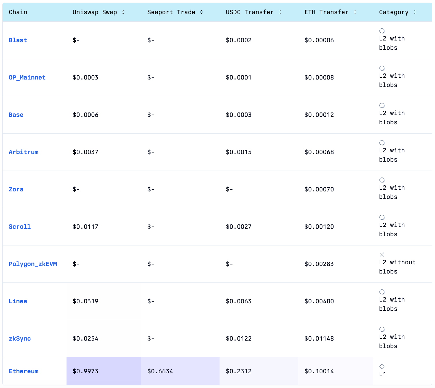The image size is (435, 388).
Task: Select Arbitrum USDC Transfer value $0.0015
Action: click(239, 152)
